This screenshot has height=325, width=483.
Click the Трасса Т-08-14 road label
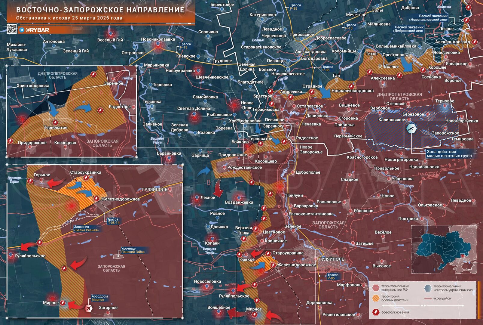tap(113, 221)
